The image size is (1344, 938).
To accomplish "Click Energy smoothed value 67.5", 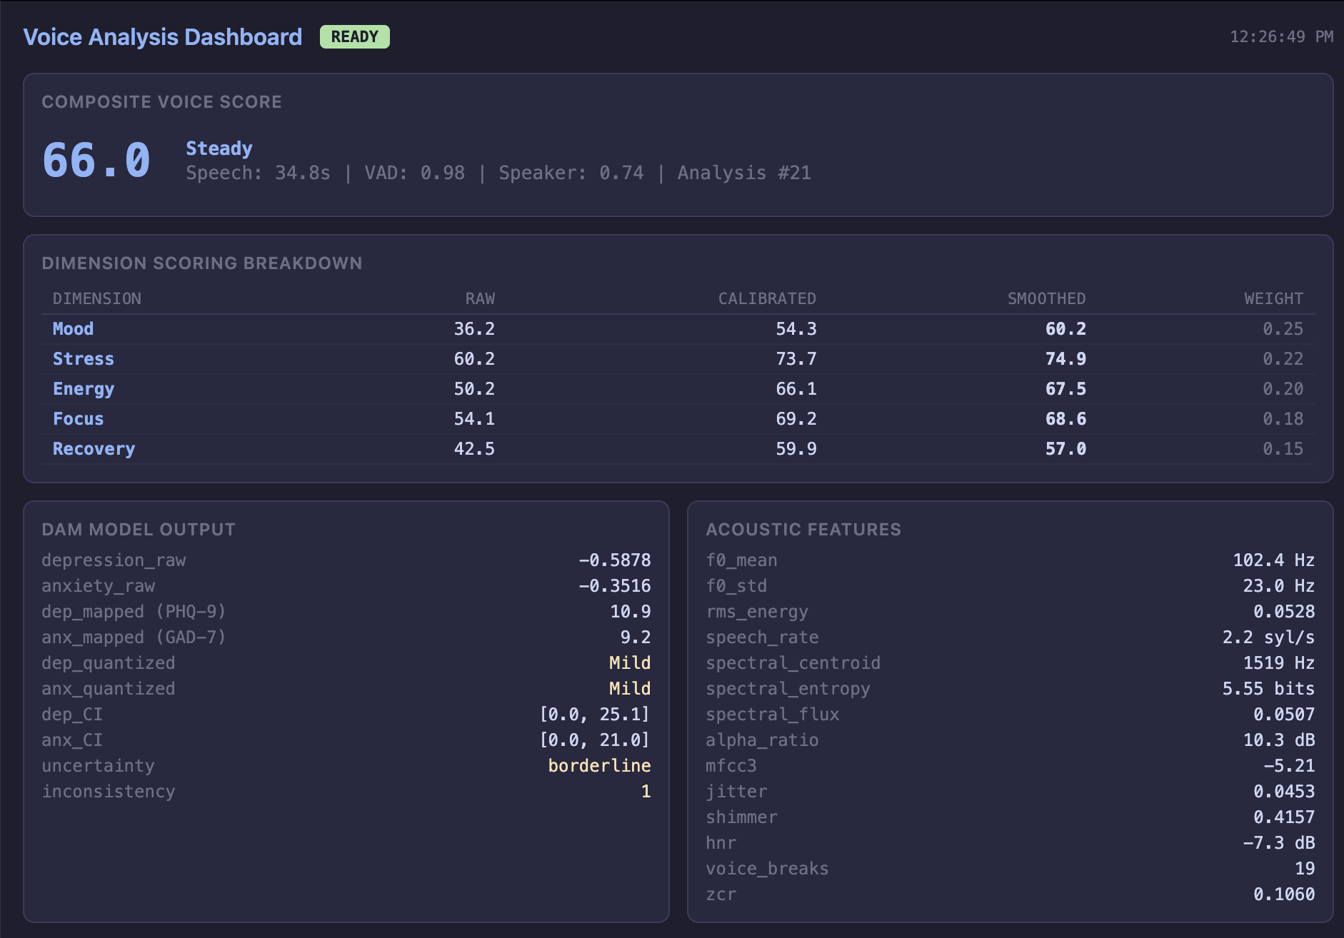I will point(1065,389).
